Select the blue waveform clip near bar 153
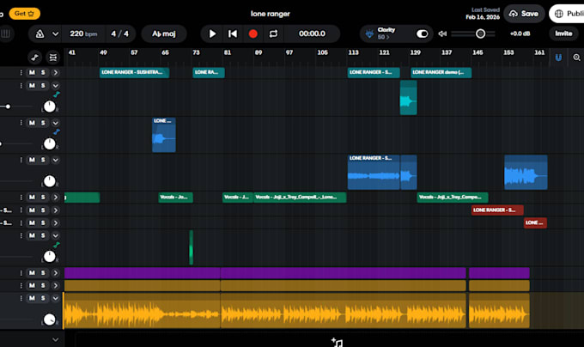 526,173
